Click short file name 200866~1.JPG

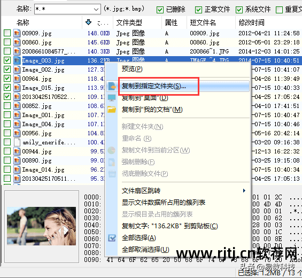pyautogui.click(x=209, y=51)
